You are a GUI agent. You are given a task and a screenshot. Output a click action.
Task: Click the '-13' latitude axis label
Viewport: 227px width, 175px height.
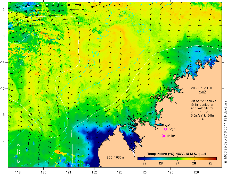pos(3,36)
